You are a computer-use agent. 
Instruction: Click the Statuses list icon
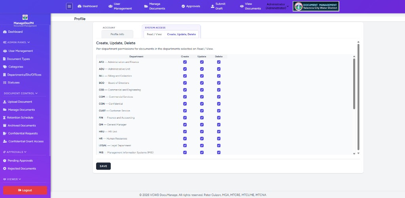[x=5, y=83]
